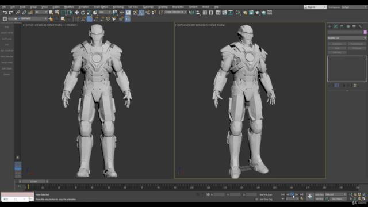Toggle the Auto Key button
Image resolution: width=368 pixels, height=207 pixels.
click(319, 194)
